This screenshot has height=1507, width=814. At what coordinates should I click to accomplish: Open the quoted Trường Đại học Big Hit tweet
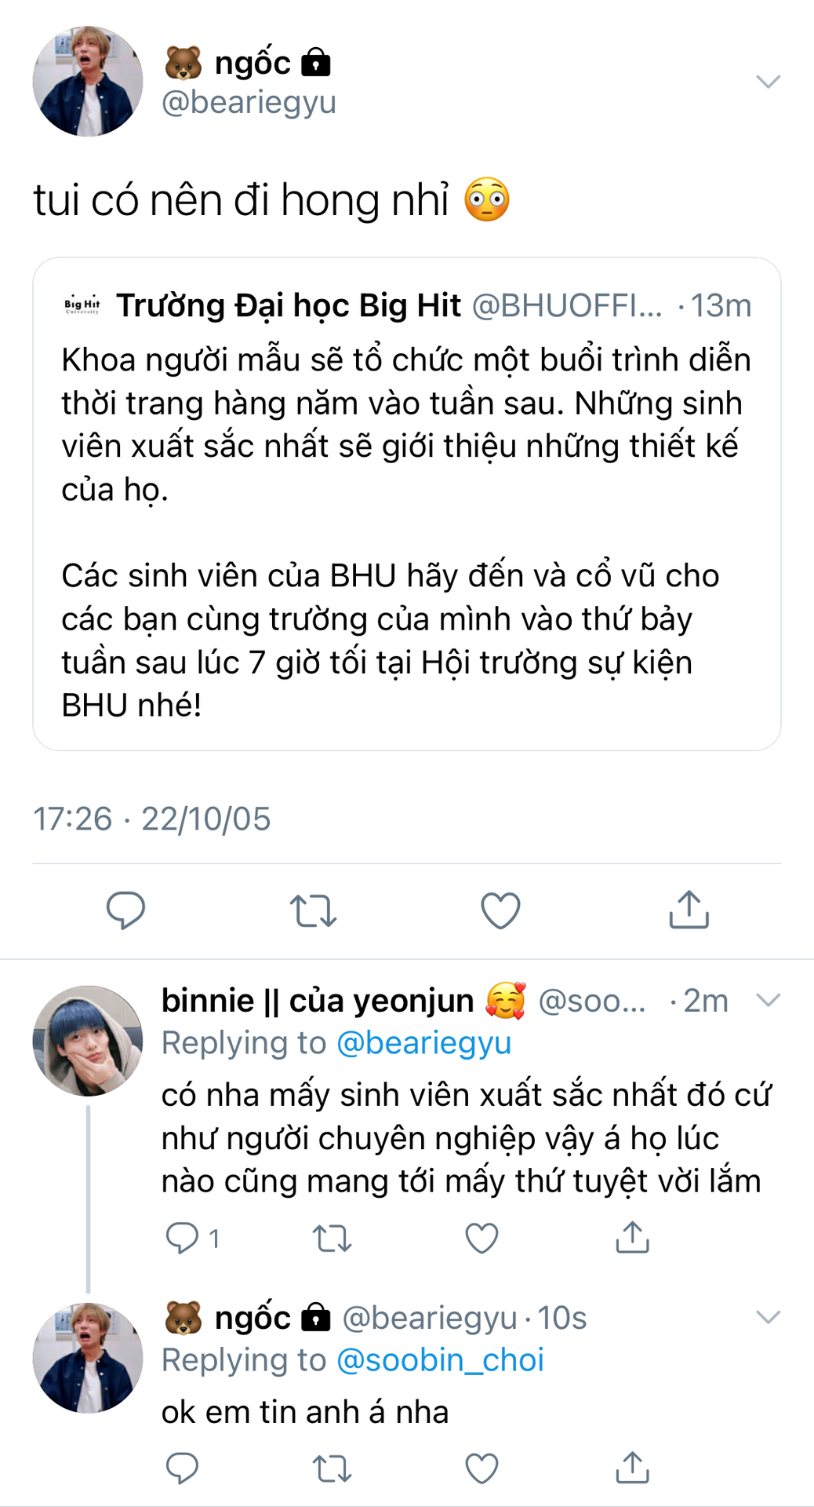click(x=406, y=504)
